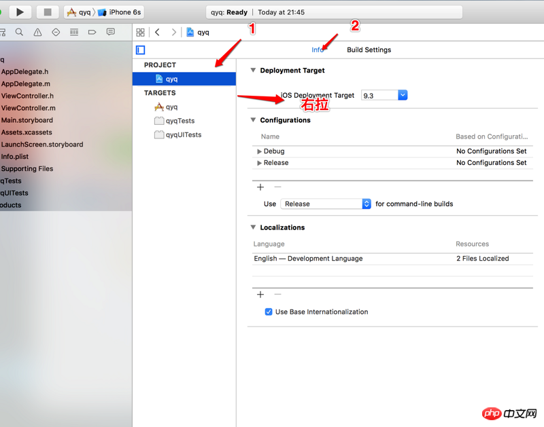Open the Debug navigator icon
The height and width of the screenshot is (427, 544).
click(x=74, y=32)
